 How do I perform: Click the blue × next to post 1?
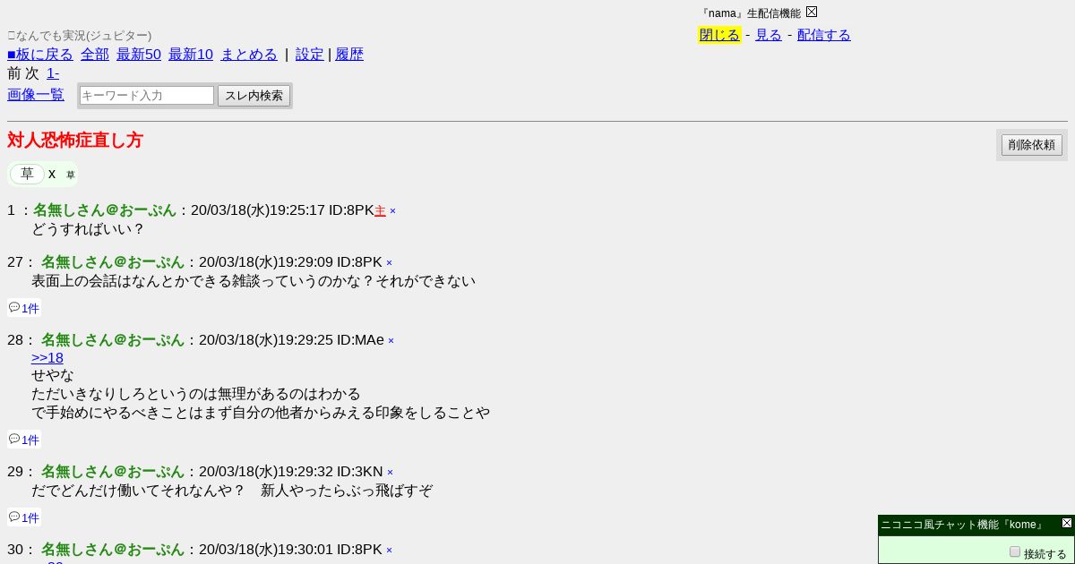coord(392,211)
